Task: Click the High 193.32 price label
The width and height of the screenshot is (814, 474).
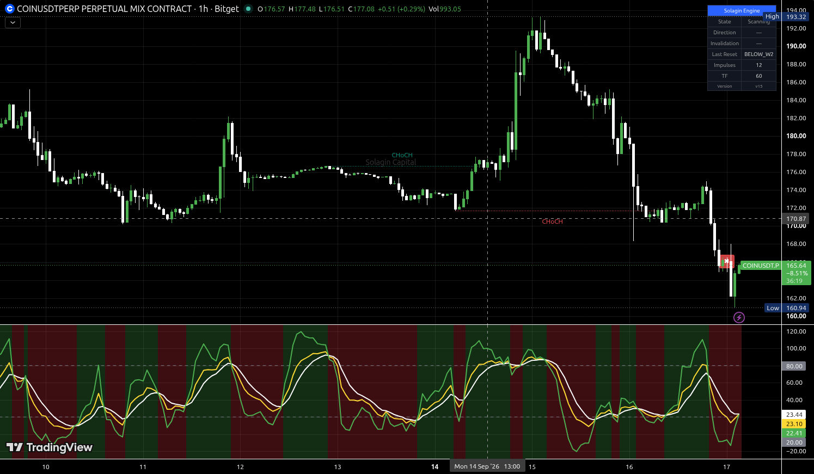Action: (787, 17)
